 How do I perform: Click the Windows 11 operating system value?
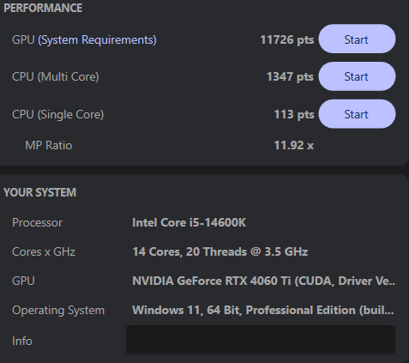pyautogui.click(x=263, y=311)
